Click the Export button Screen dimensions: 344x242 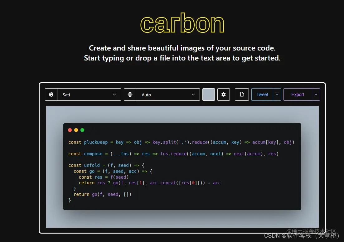pos(298,94)
